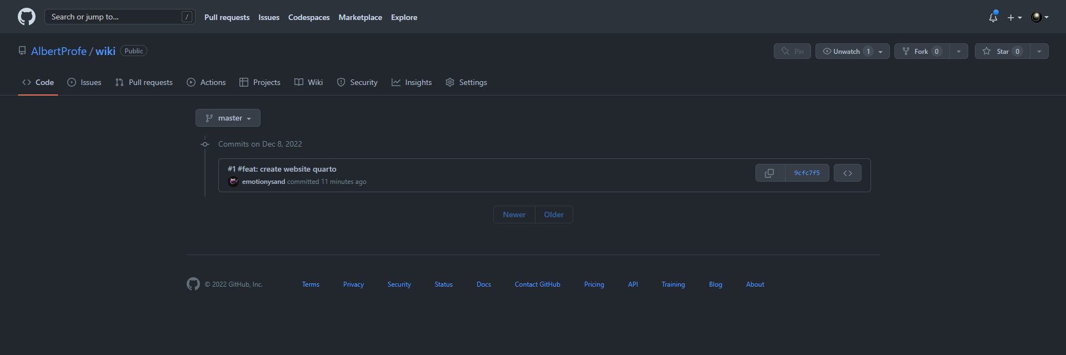Open the AlbertProfe owner link
The image size is (1066, 355).
click(59, 51)
